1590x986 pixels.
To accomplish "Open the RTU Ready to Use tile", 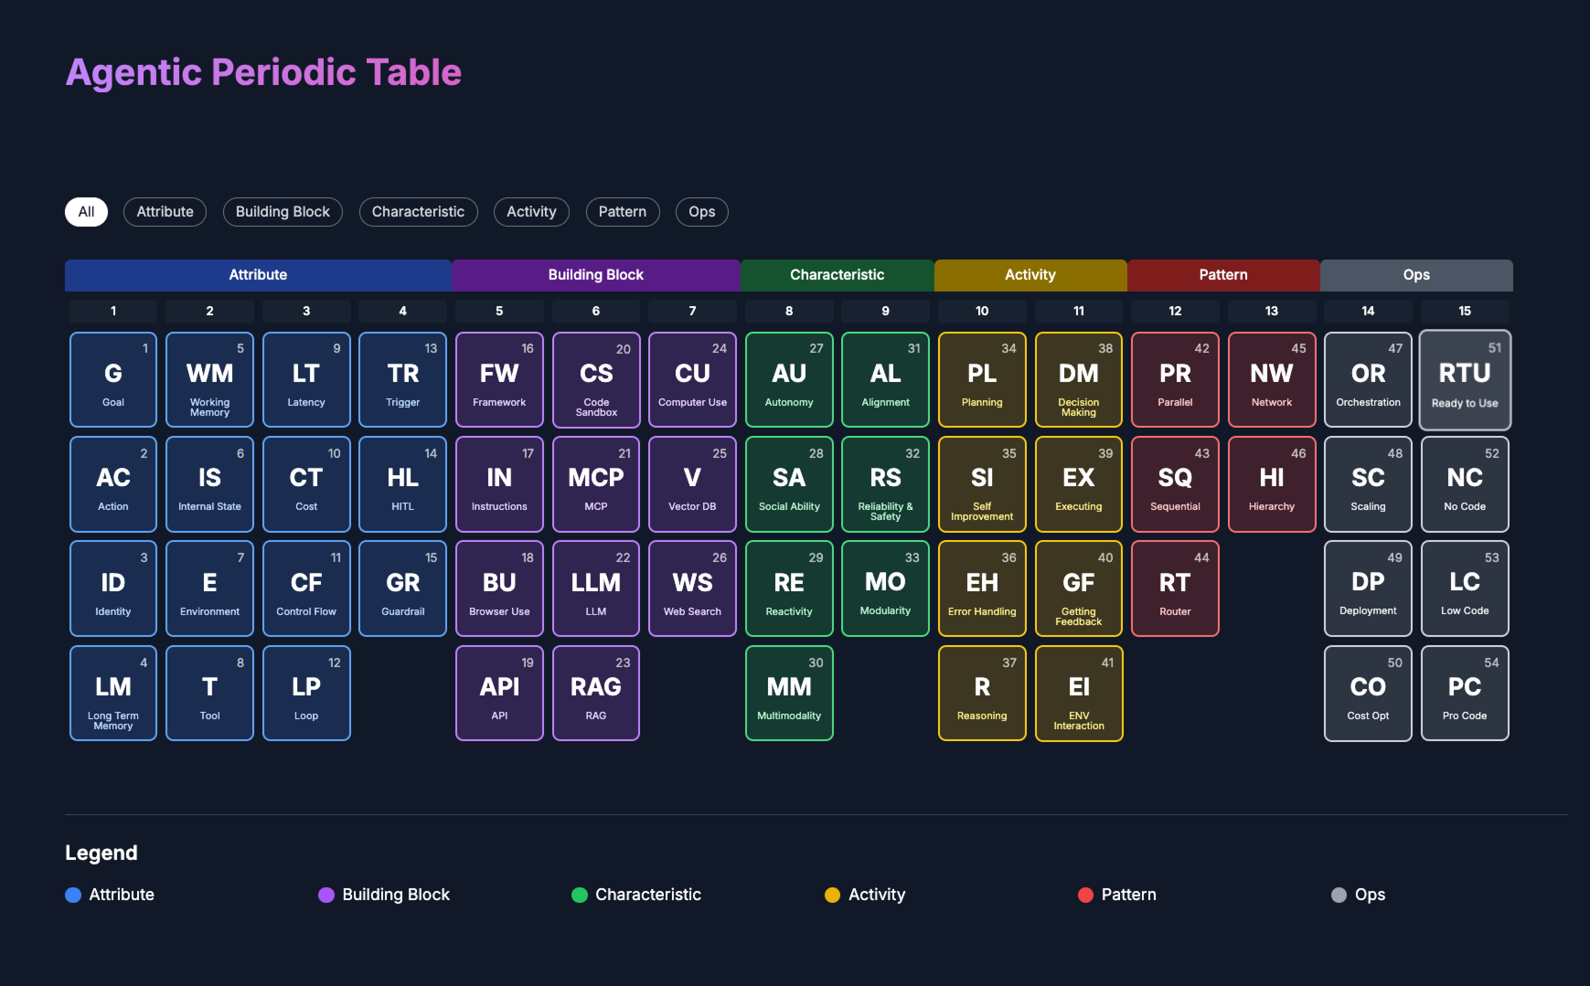I will pyautogui.click(x=1464, y=380).
